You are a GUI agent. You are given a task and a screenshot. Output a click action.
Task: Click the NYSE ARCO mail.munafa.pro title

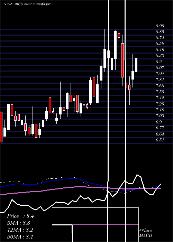pos(27,4)
